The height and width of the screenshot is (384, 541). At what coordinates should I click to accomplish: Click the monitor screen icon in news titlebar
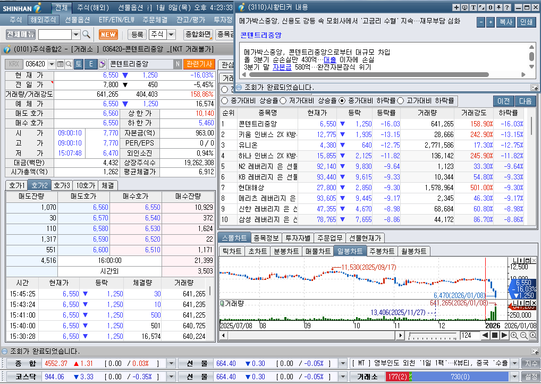pos(465,7)
